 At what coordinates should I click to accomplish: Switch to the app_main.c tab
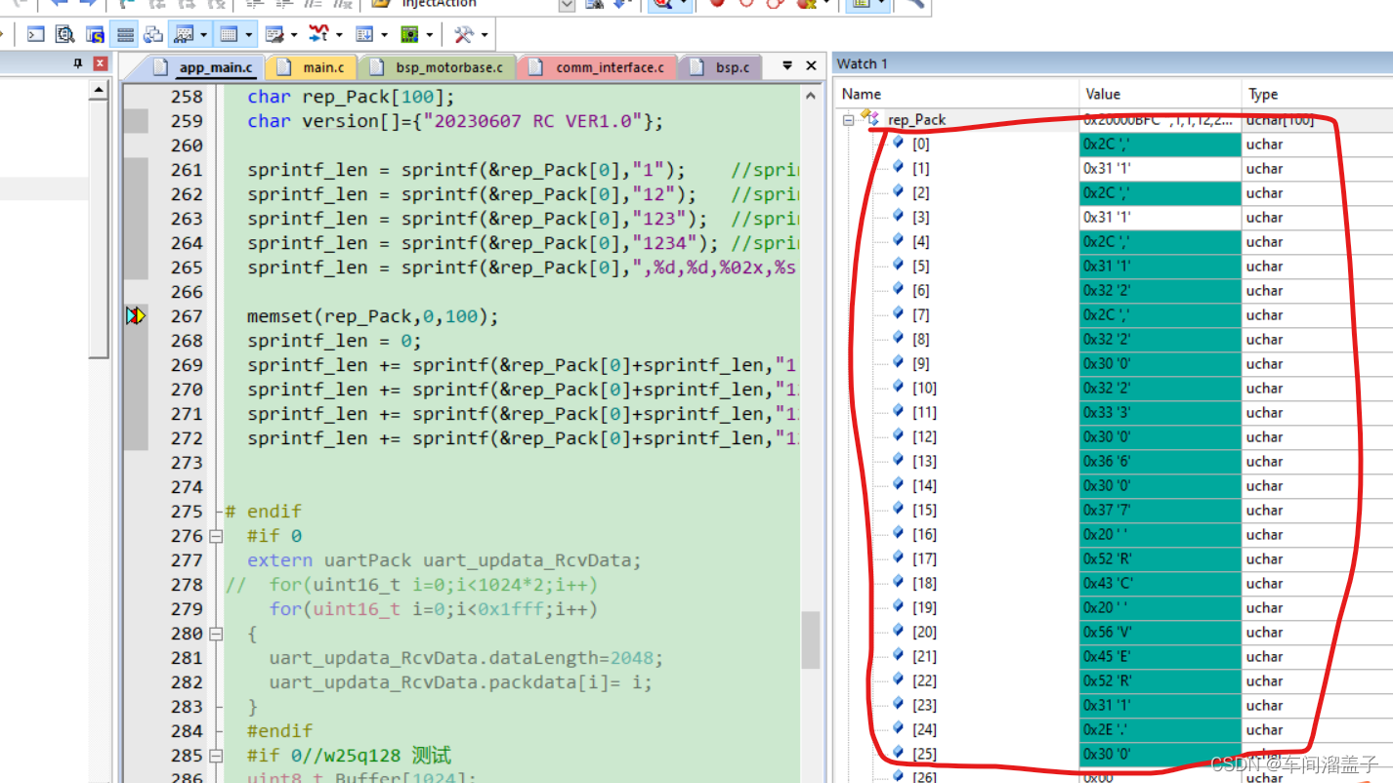click(x=204, y=67)
